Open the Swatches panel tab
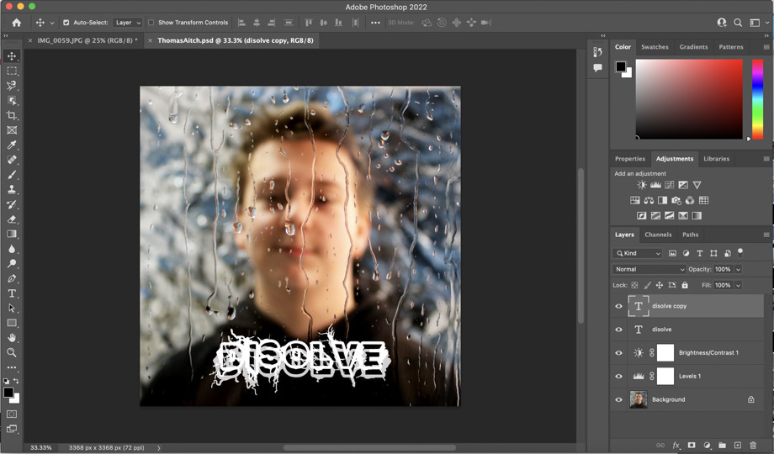The height and width of the screenshot is (454, 774). pos(655,47)
